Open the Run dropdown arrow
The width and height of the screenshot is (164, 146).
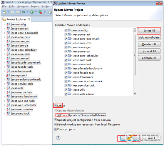click(x=36, y=12)
